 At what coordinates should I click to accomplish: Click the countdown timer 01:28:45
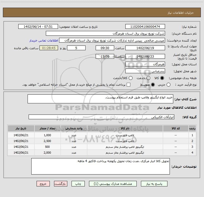tap(49, 48)
